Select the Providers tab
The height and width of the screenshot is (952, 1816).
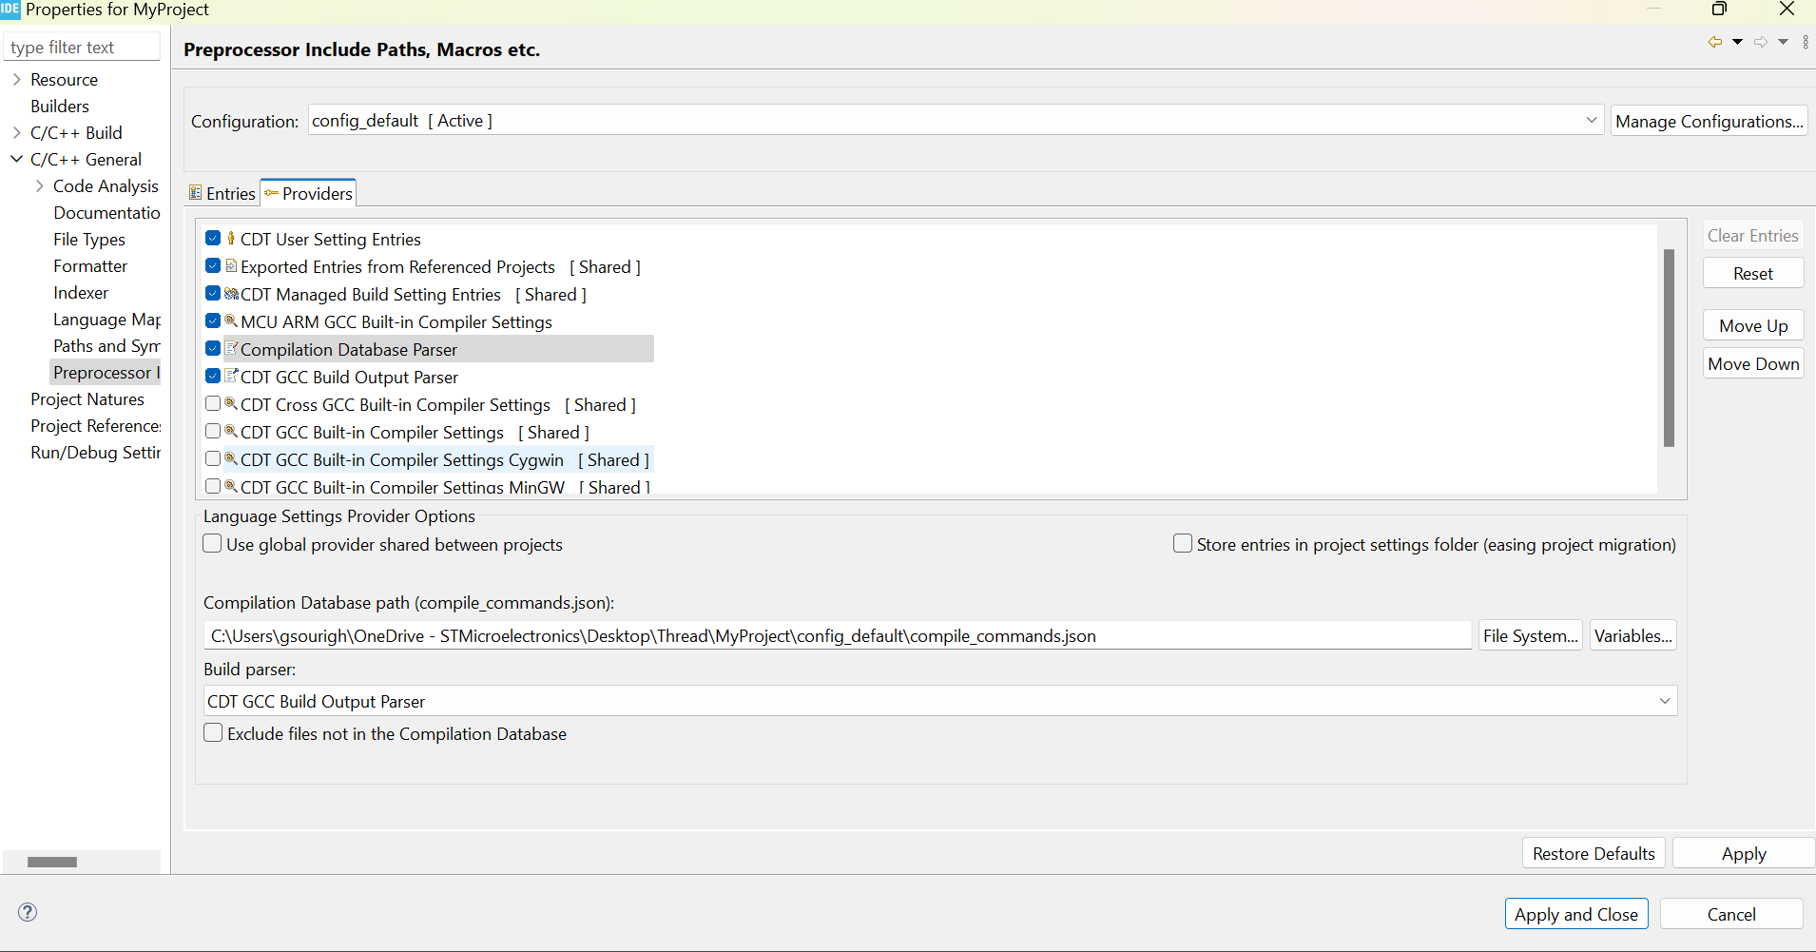[309, 193]
